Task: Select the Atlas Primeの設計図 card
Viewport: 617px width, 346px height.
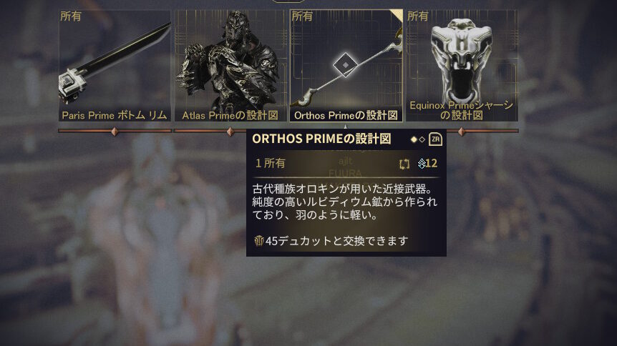Action: pyautogui.click(x=230, y=66)
